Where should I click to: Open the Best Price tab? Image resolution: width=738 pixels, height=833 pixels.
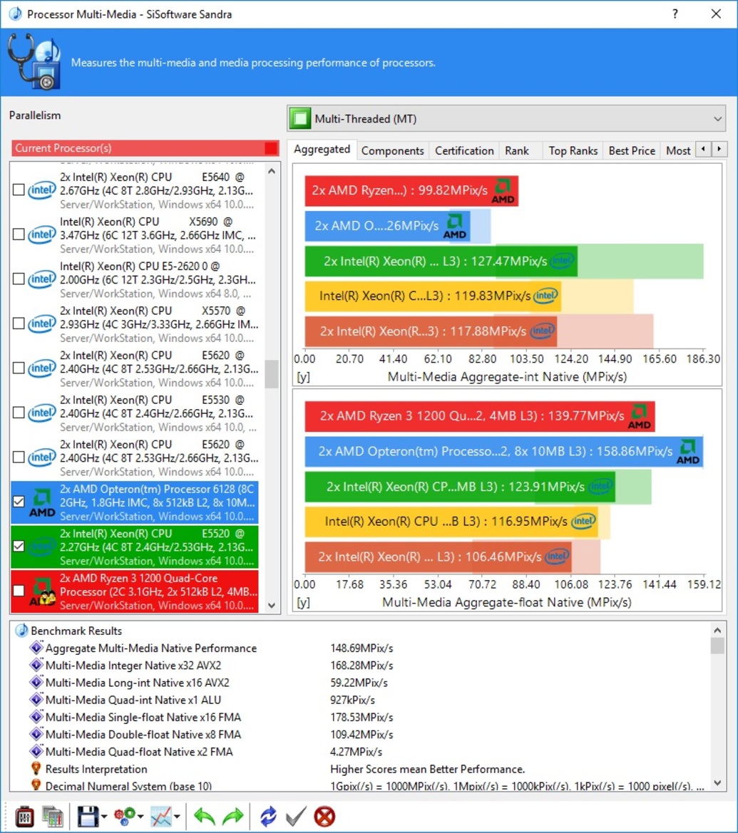(x=632, y=151)
